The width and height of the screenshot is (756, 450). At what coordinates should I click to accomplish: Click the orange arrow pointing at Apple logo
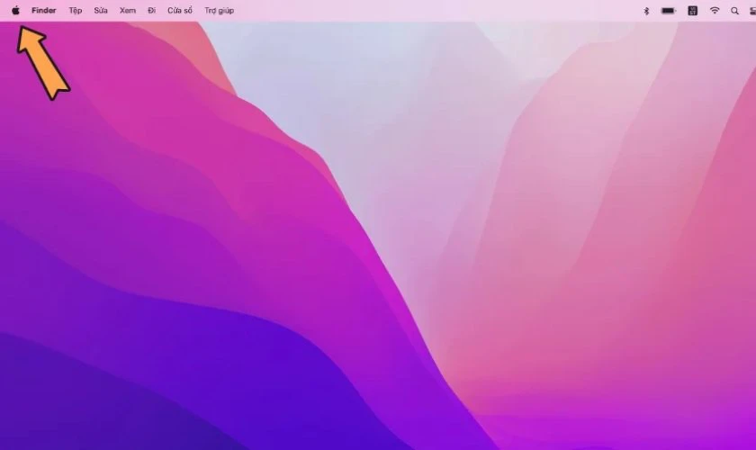[42, 61]
